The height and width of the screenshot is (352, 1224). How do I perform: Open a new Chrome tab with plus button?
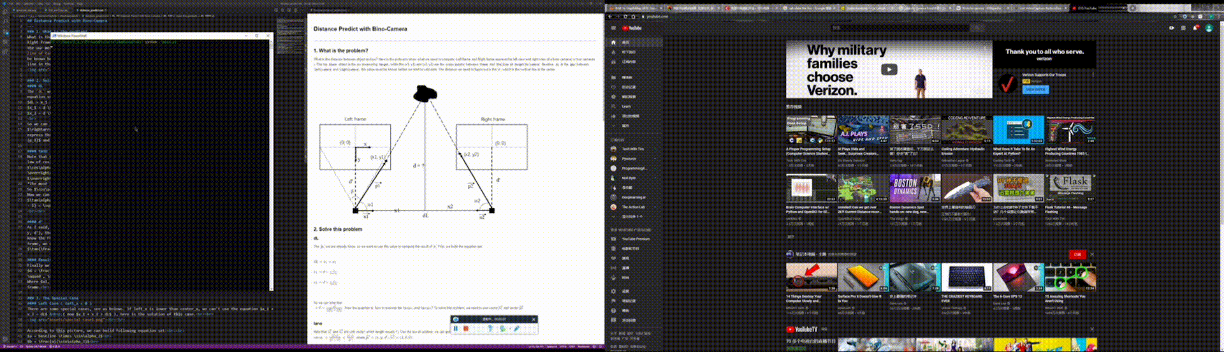1132,8
